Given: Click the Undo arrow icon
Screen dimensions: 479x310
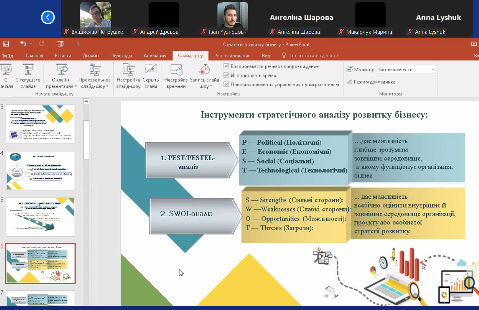Looking at the screenshot, I should click(23, 44).
